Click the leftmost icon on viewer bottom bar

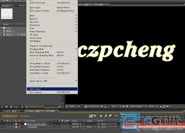click(67, 106)
